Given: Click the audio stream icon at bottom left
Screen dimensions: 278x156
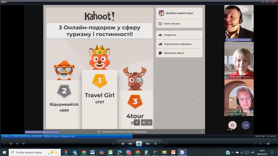Looking at the screenshot, I should point(17,144).
